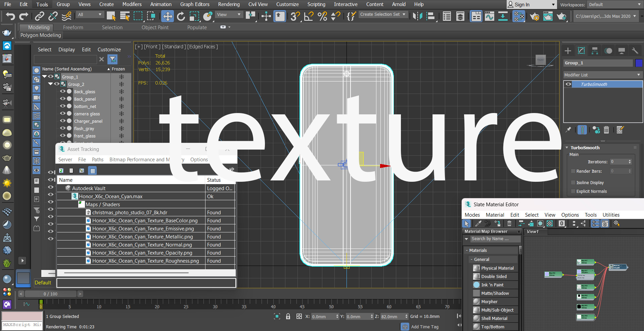The width and height of the screenshot is (644, 331).
Task: Click the Undo arrow in main toolbar
Action: [x=10, y=16]
